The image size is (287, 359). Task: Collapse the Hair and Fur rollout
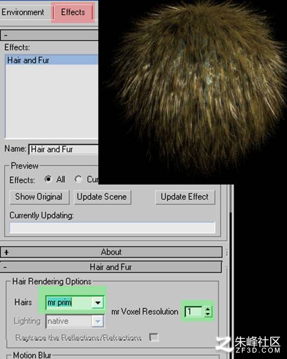click(x=111, y=267)
